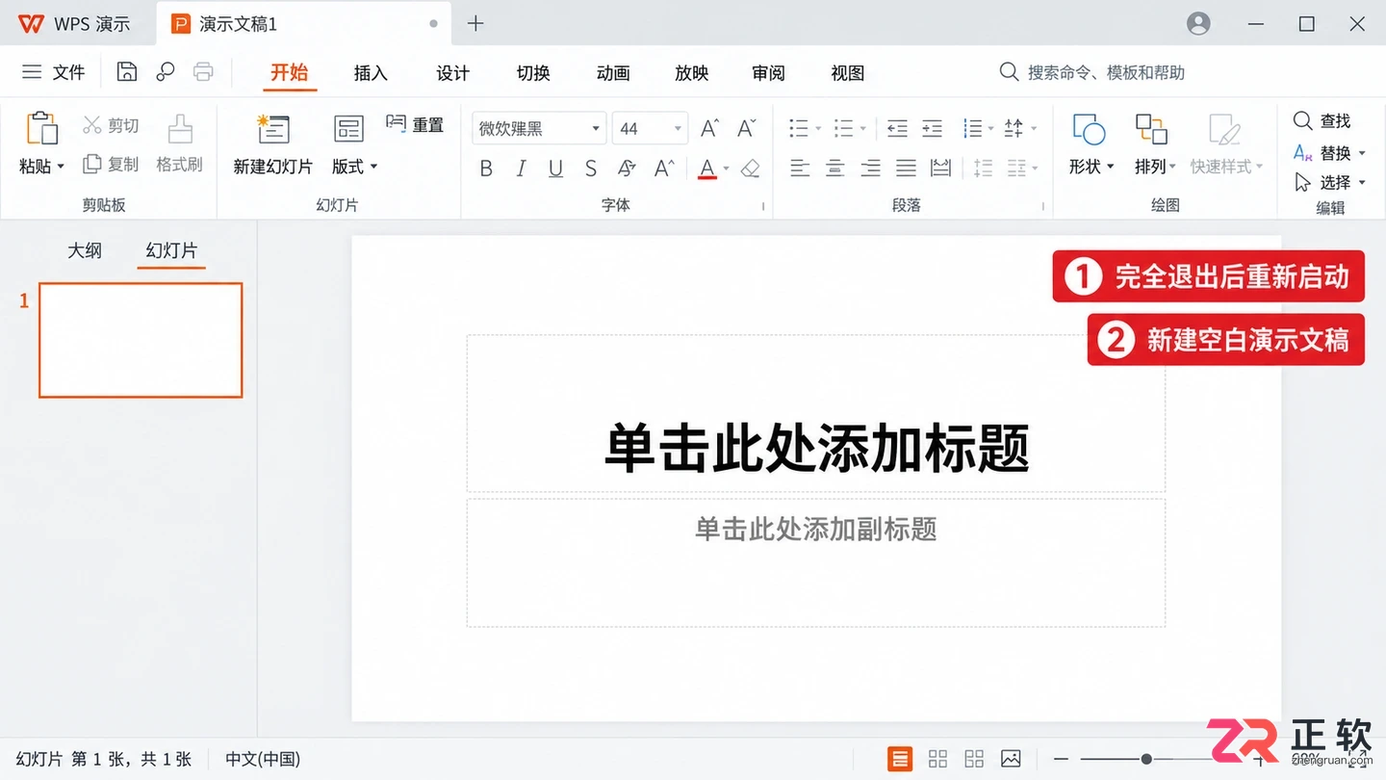Open the line spacing dropdown
Screen dimensions: 1386x780
978,128
